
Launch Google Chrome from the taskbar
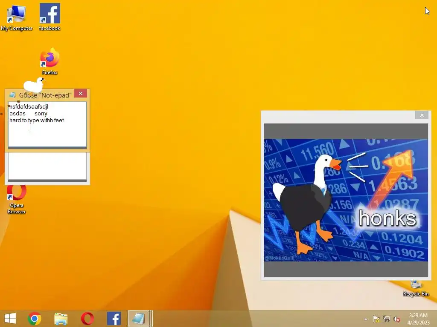[34, 318]
